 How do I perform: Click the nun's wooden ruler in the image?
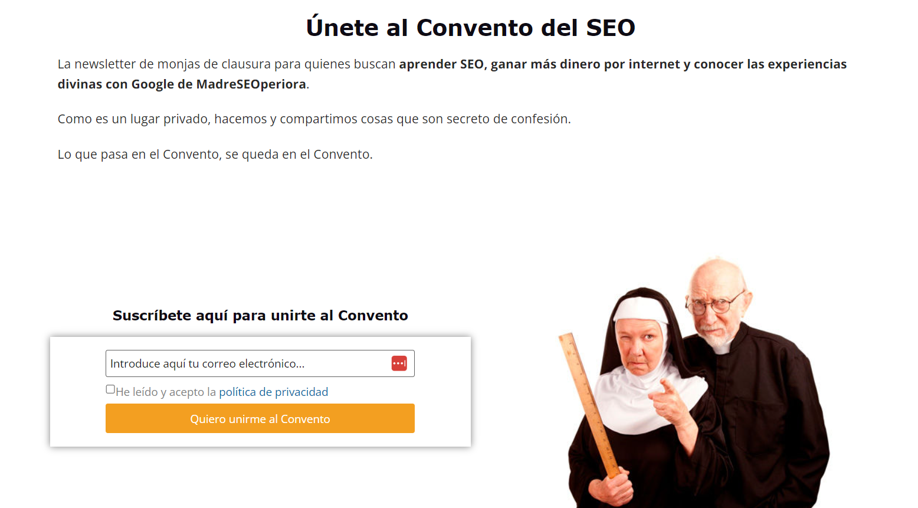[587, 401]
